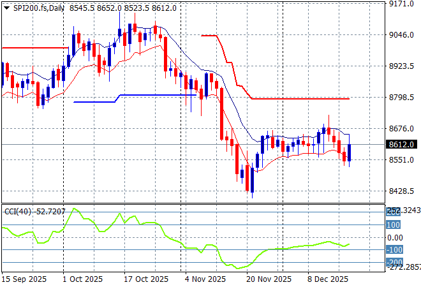Click the 8428.5 price axis label
421x287 pixels.
pyautogui.click(x=402, y=191)
